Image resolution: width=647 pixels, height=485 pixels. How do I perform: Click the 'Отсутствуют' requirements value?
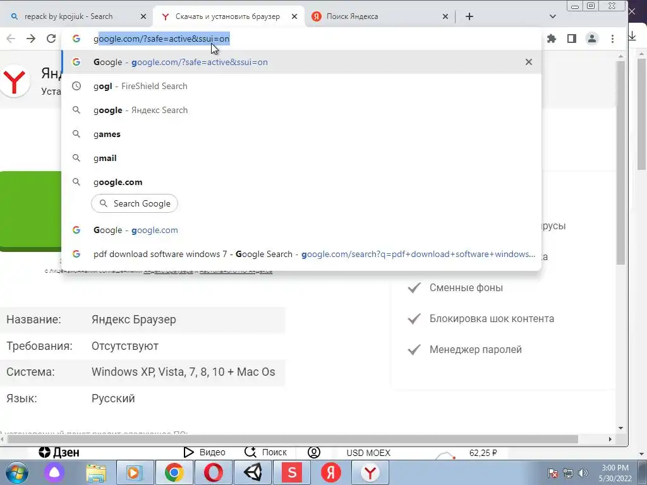125,346
